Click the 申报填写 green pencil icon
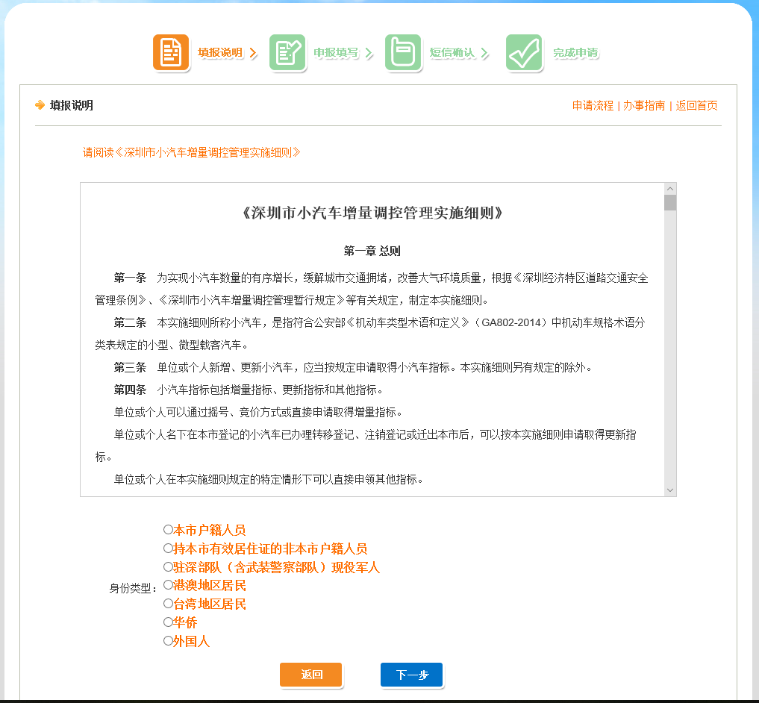Screen dimensions: 759x703 (x=288, y=52)
